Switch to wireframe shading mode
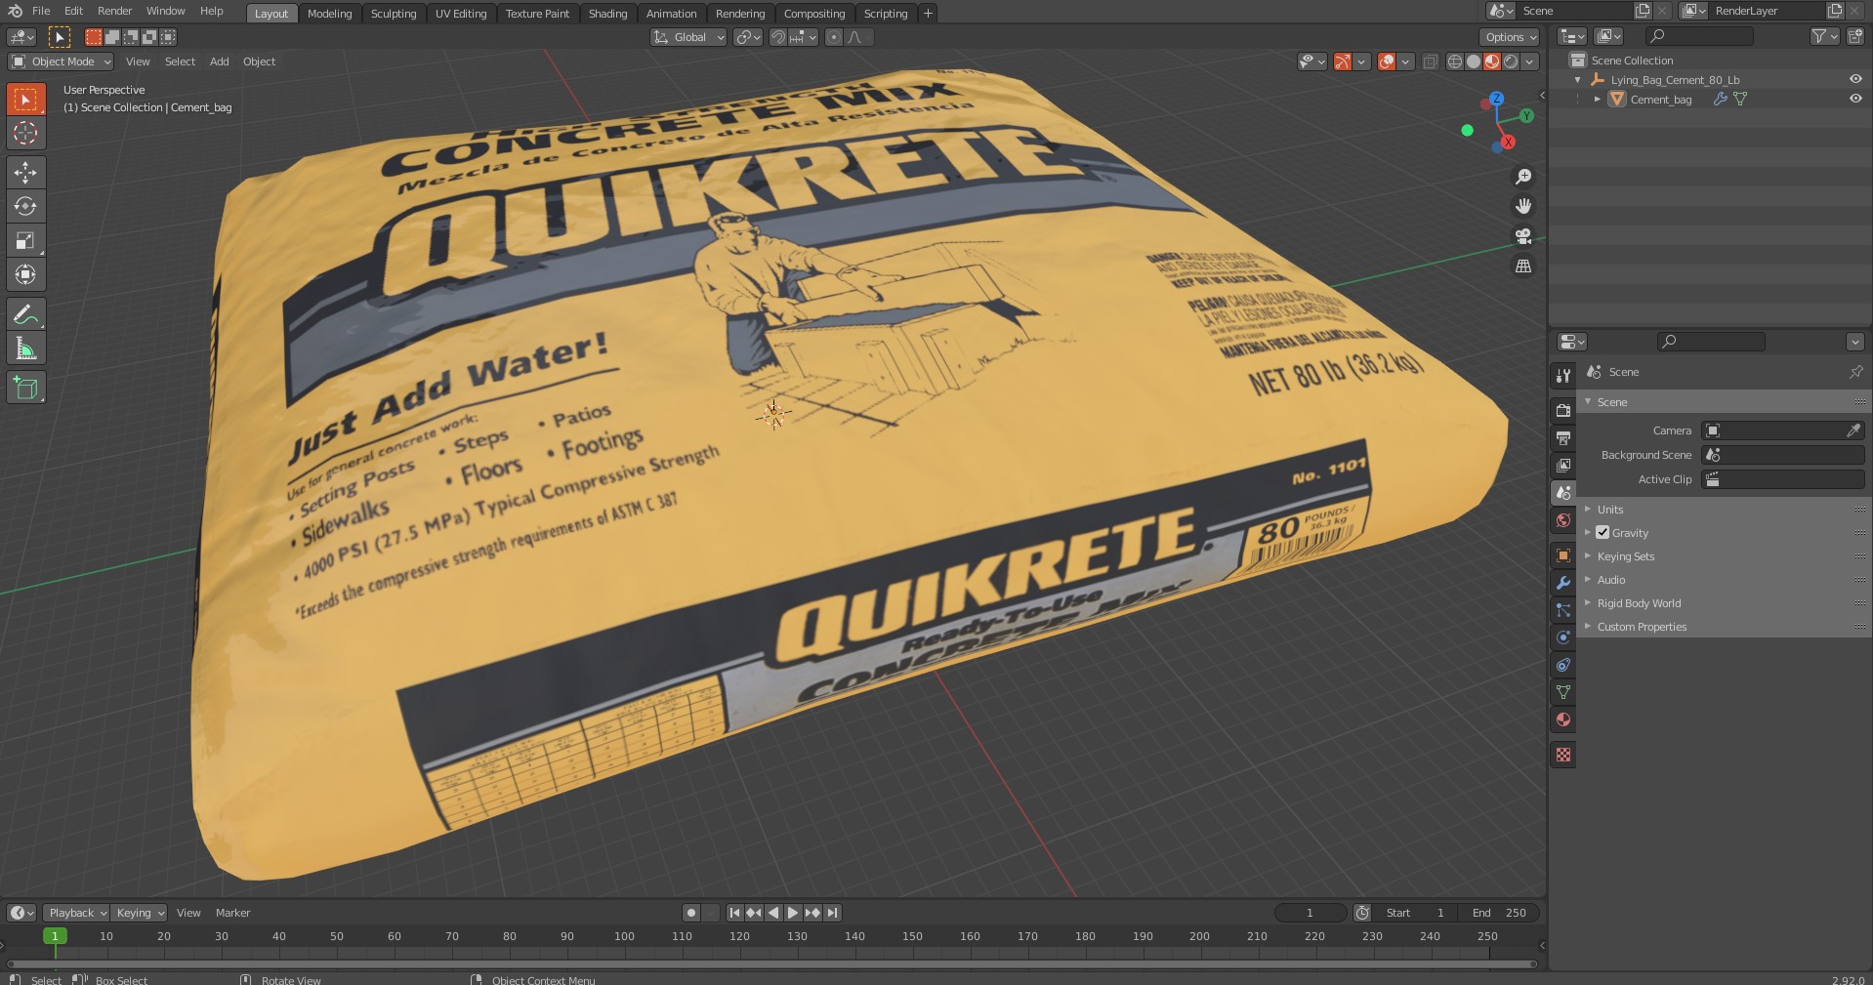The width and height of the screenshot is (1873, 985). tap(1455, 62)
